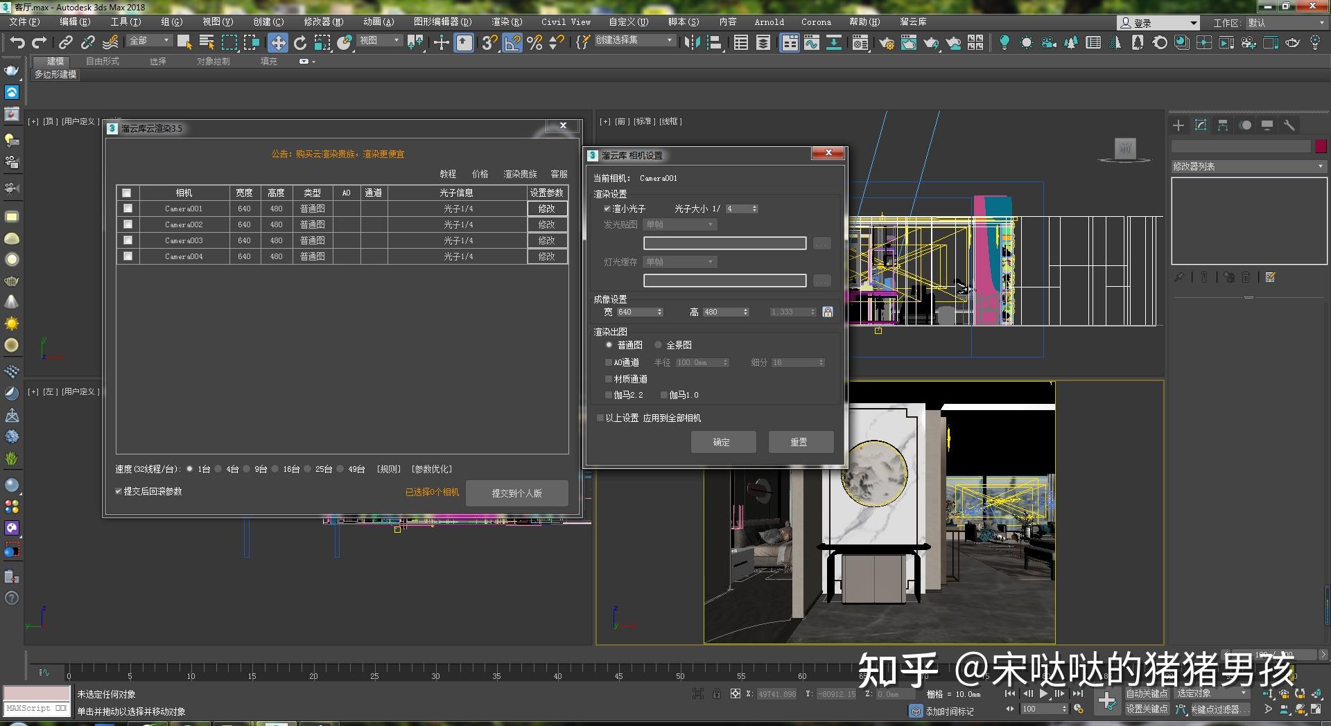Open the 创建选择集 dropdown
Image resolution: width=1331 pixels, height=726 pixels.
(x=634, y=40)
